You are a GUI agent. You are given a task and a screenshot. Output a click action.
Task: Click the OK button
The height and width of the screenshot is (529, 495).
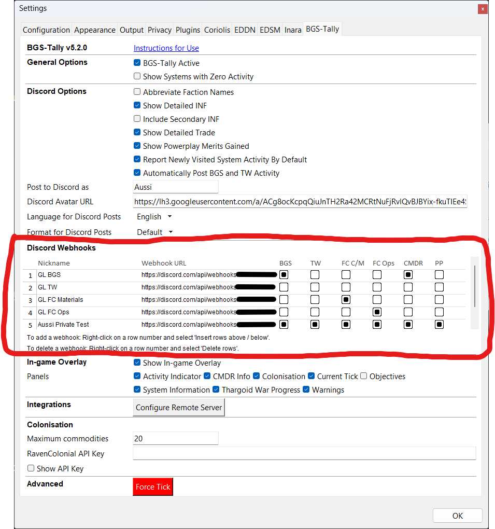pos(458,516)
